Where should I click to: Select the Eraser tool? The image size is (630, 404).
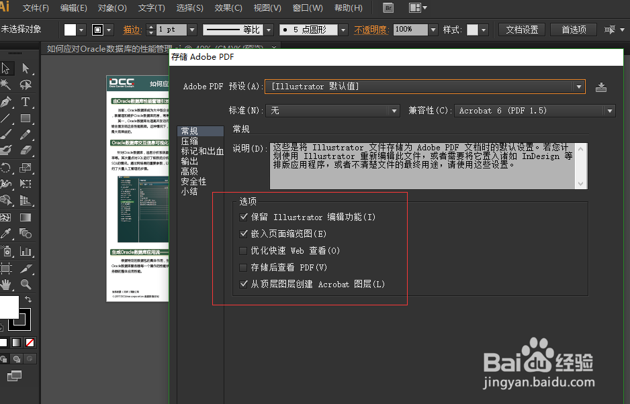click(x=26, y=150)
